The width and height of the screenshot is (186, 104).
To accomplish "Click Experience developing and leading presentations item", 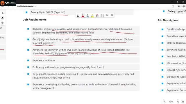I will [84, 86].
